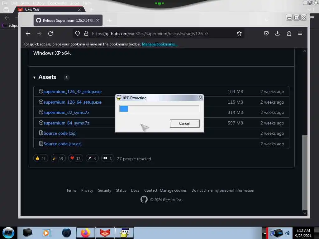Image resolution: width=319 pixels, height=239 pixels.
Task: Open the Docs footer link
Action: click(x=135, y=190)
